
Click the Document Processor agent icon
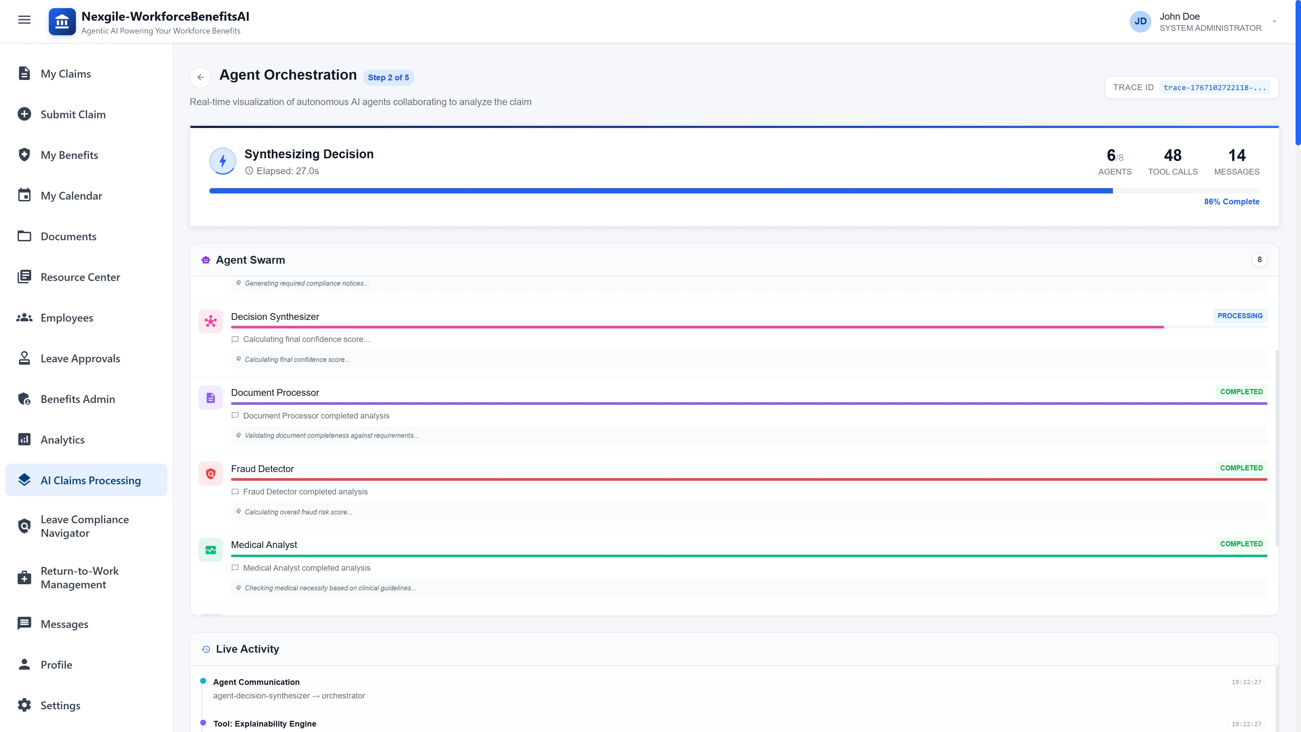coord(211,397)
